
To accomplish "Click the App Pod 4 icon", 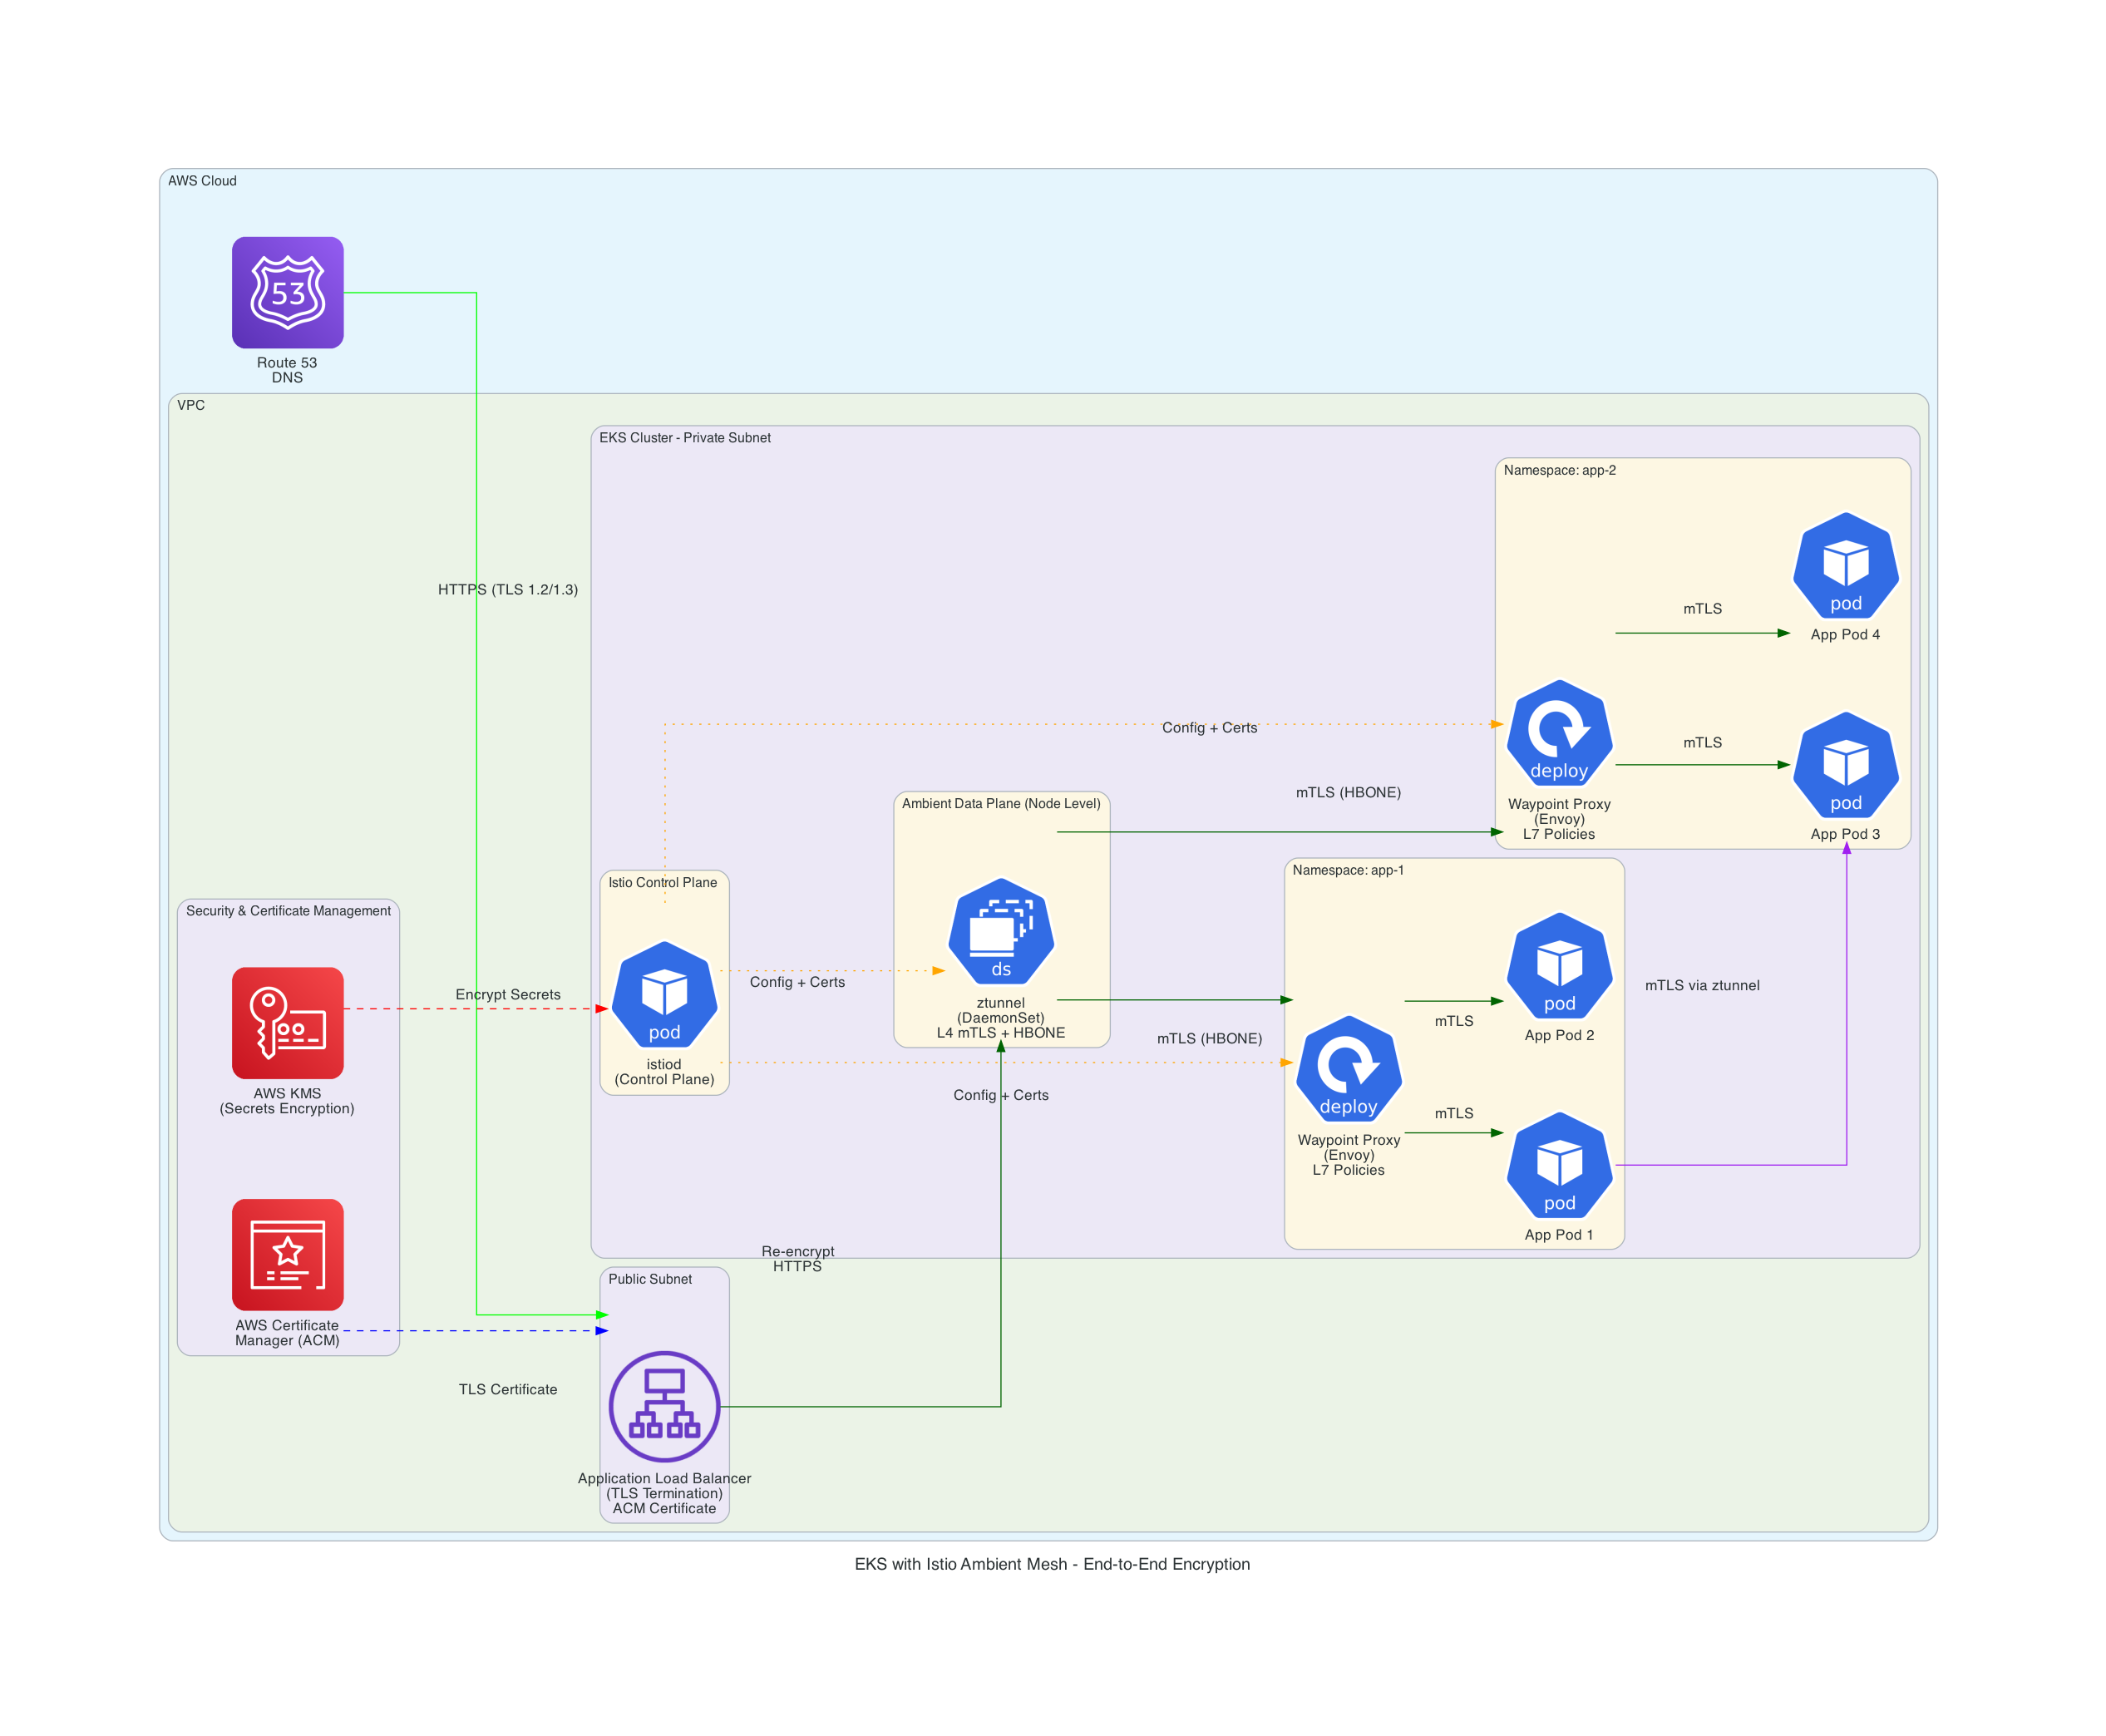I will [x=1845, y=565].
